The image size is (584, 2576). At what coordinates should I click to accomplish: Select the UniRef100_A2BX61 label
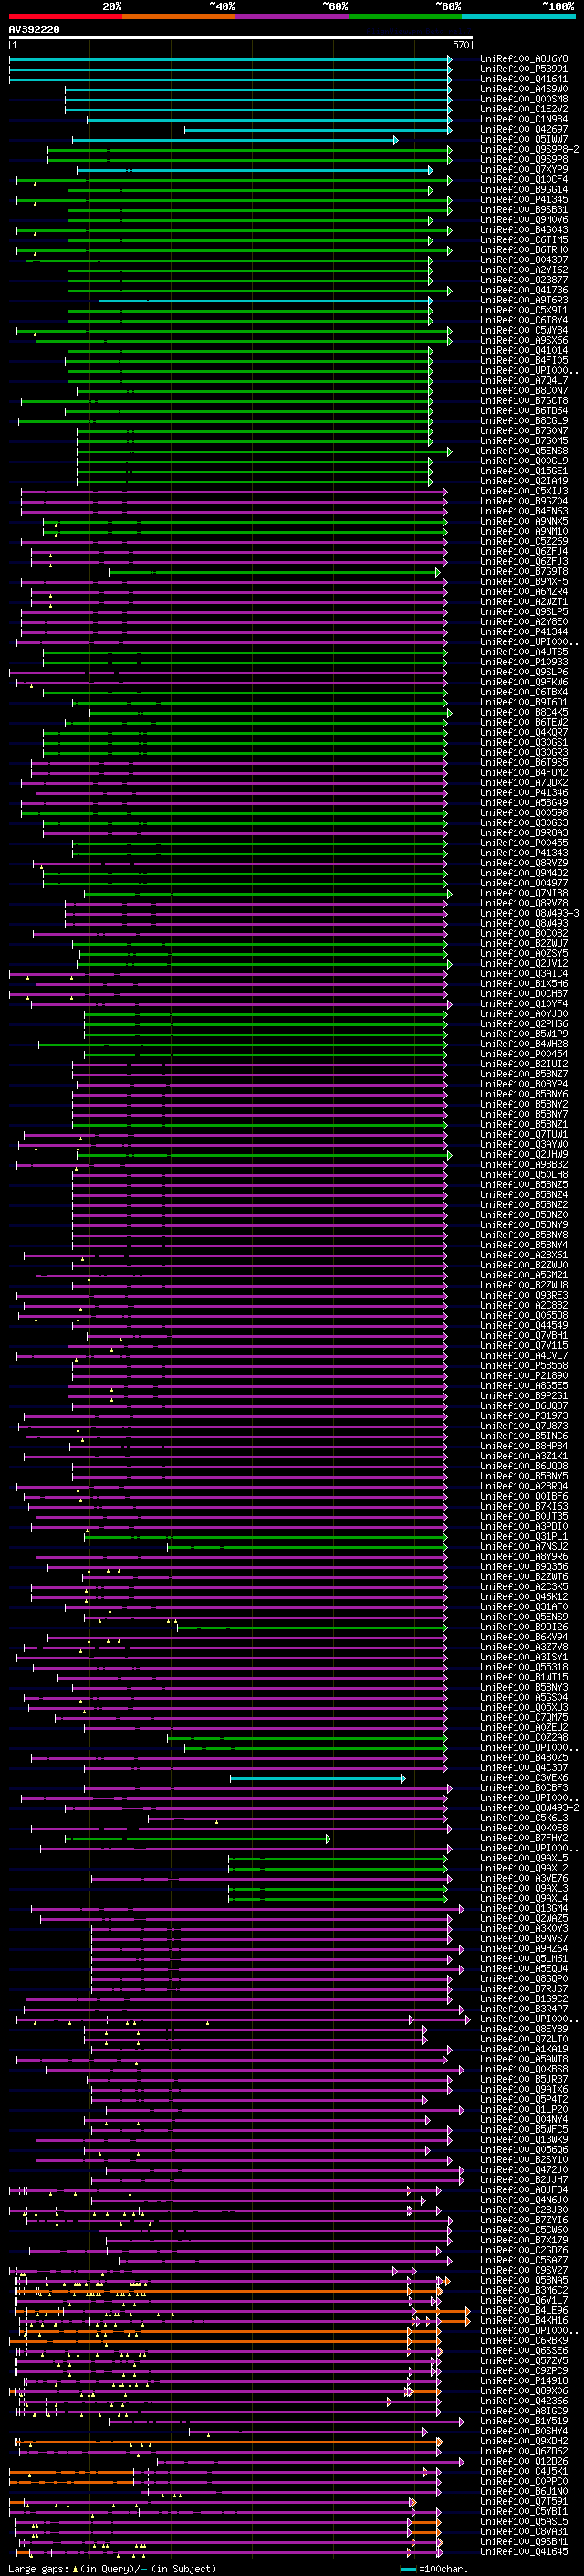pos(524,1255)
